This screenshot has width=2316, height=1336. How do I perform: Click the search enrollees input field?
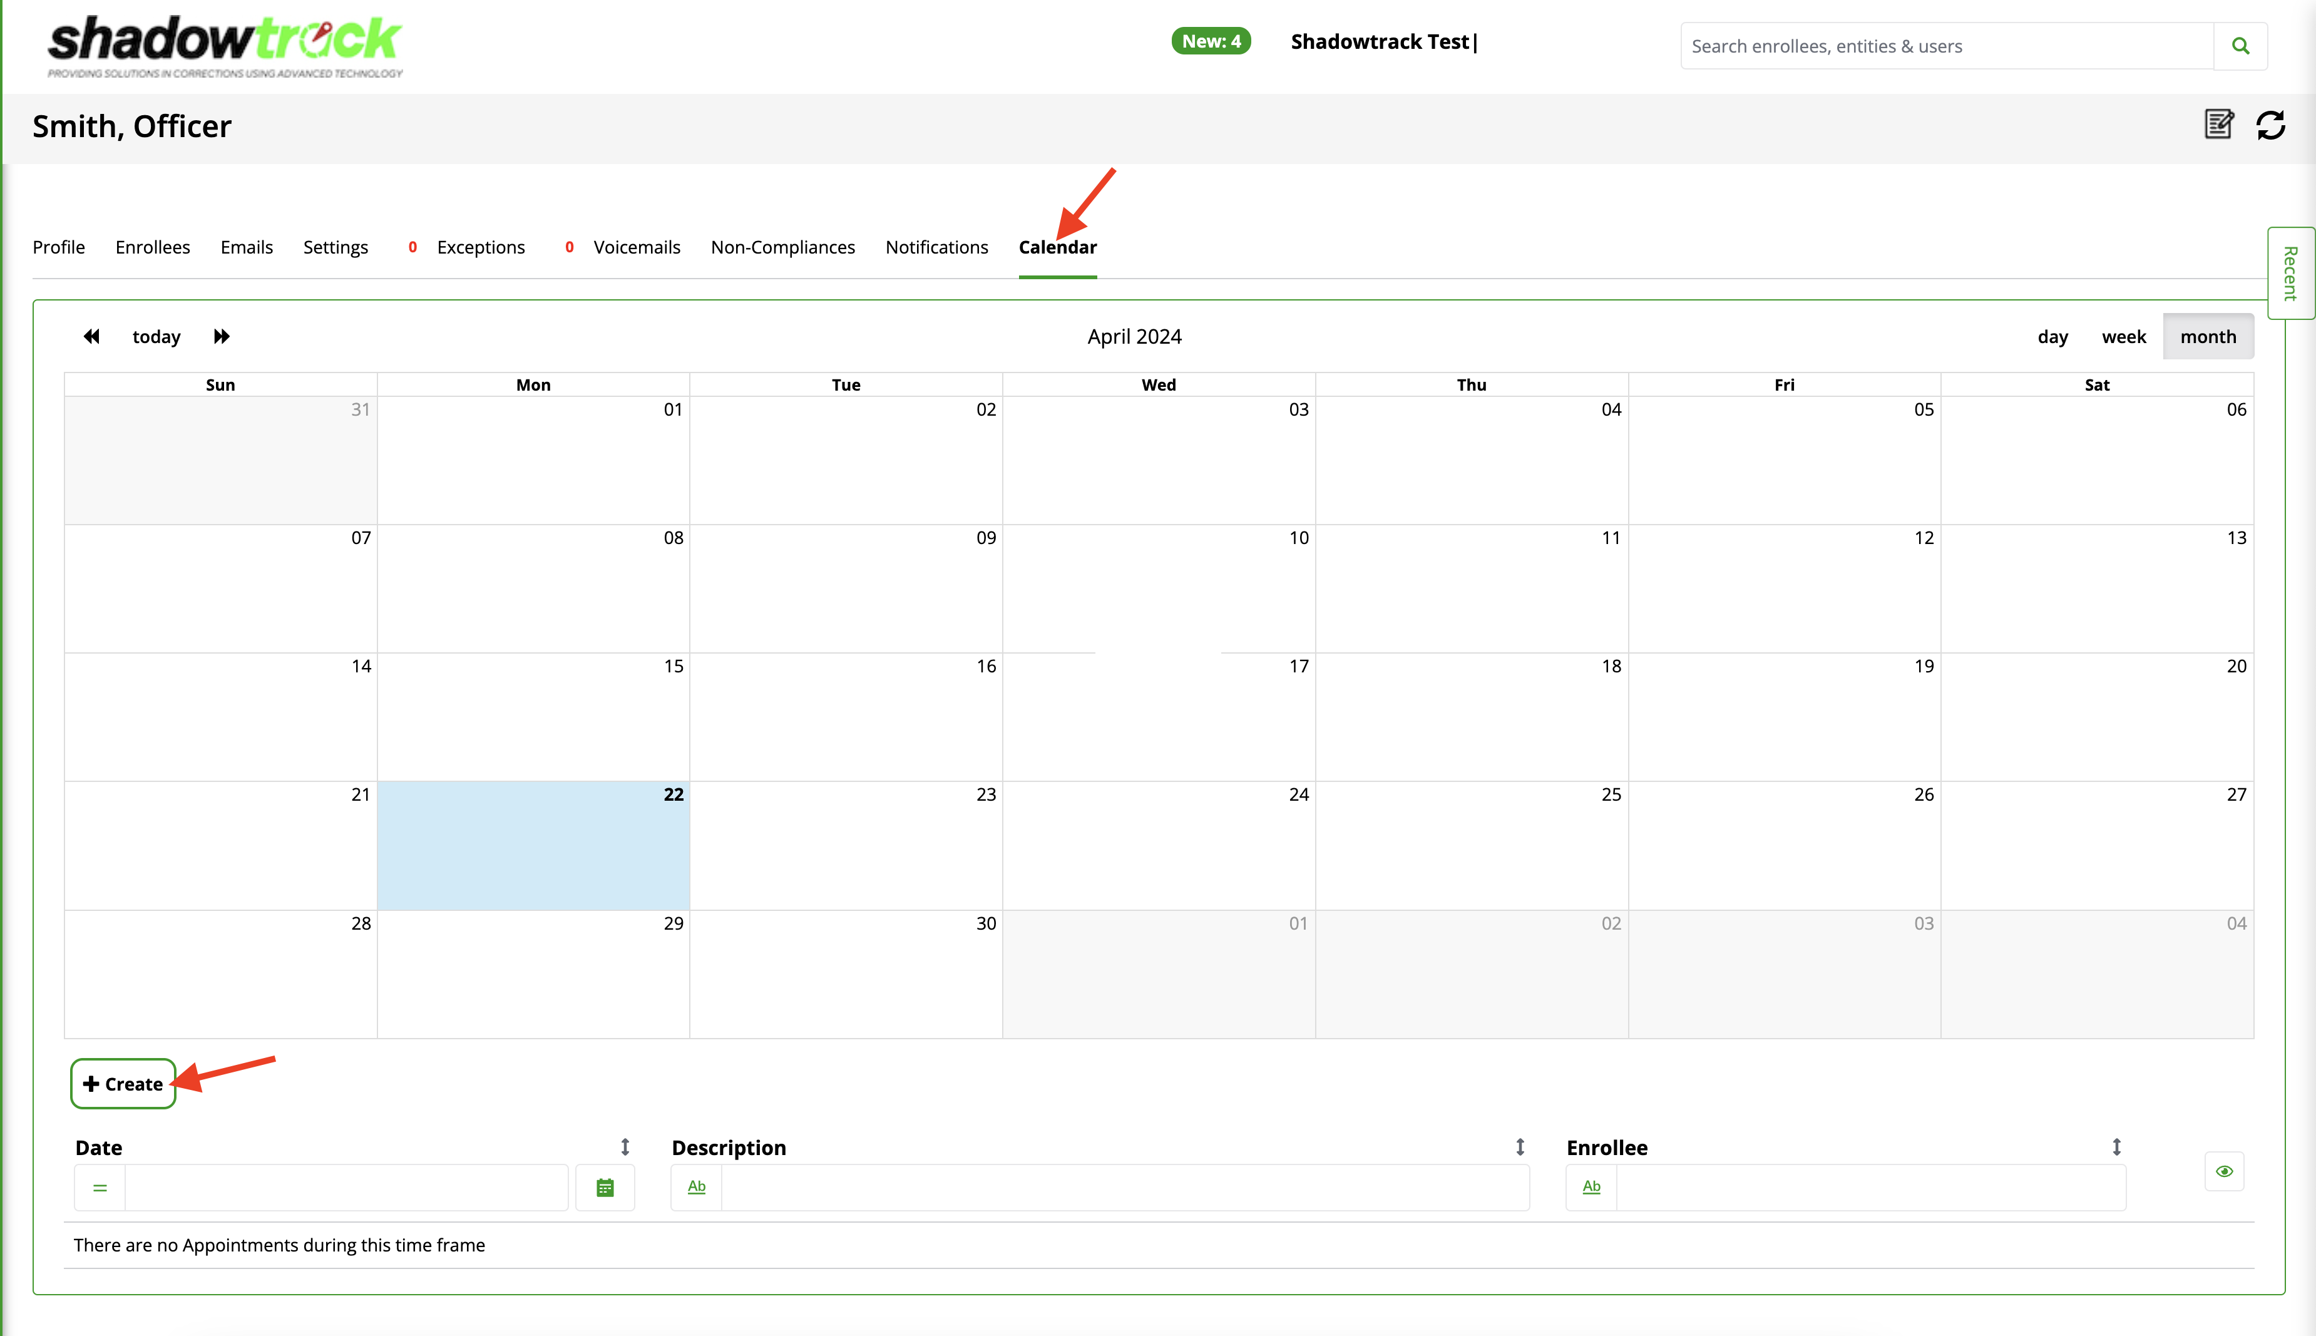(1946, 46)
